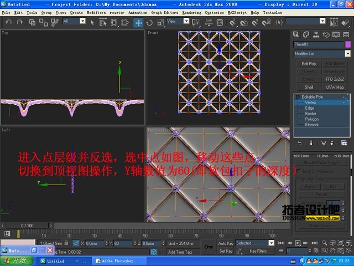Activate Select and Uniform Scale tool
Viewport: 354px width, 266px height.
[160, 23]
